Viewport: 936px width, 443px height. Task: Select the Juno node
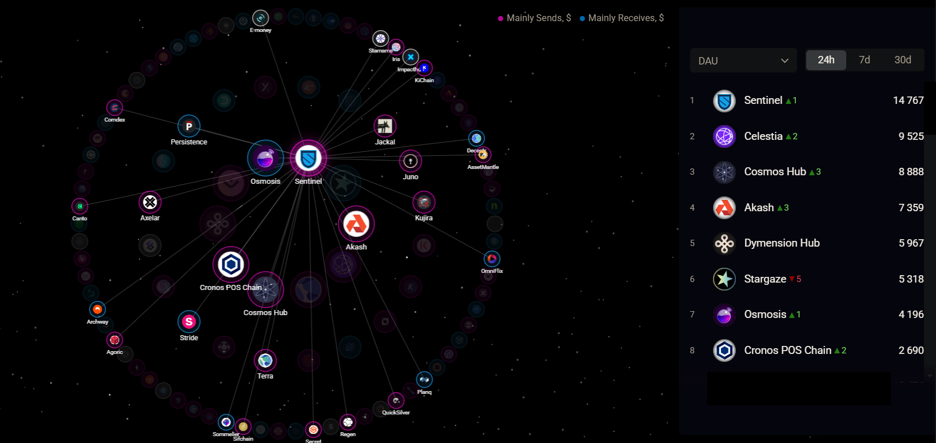pos(411,162)
